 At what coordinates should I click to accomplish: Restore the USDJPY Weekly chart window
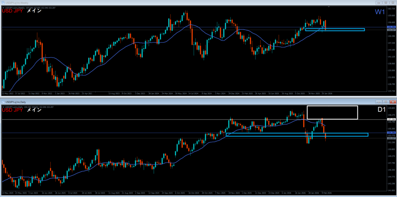coord(386,3)
